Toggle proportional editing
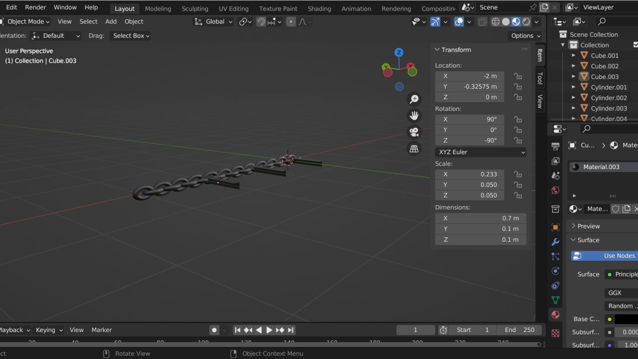The height and width of the screenshot is (359, 638). [x=291, y=21]
